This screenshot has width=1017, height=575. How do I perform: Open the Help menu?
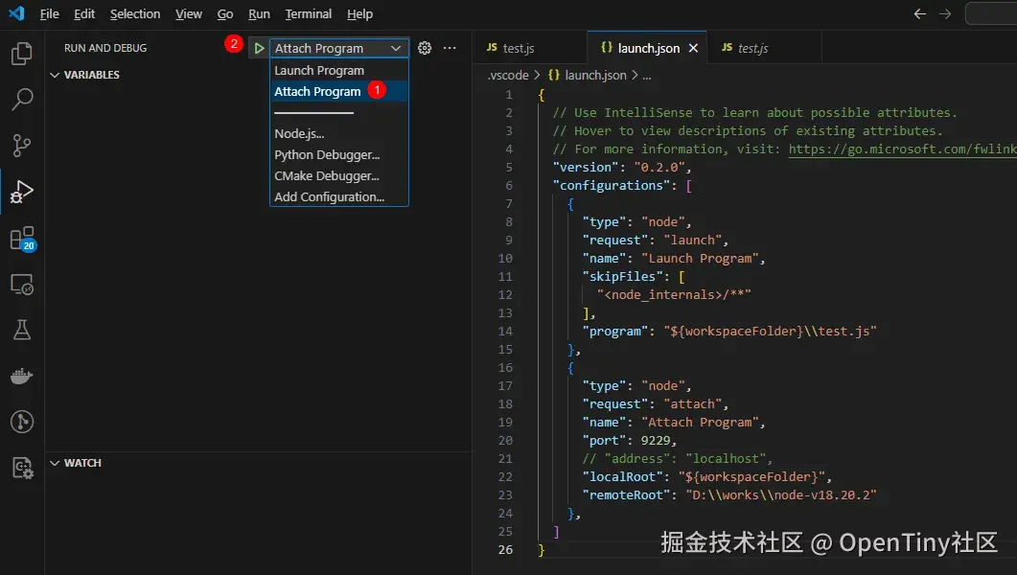point(360,13)
